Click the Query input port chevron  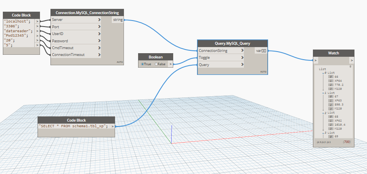[242, 64]
